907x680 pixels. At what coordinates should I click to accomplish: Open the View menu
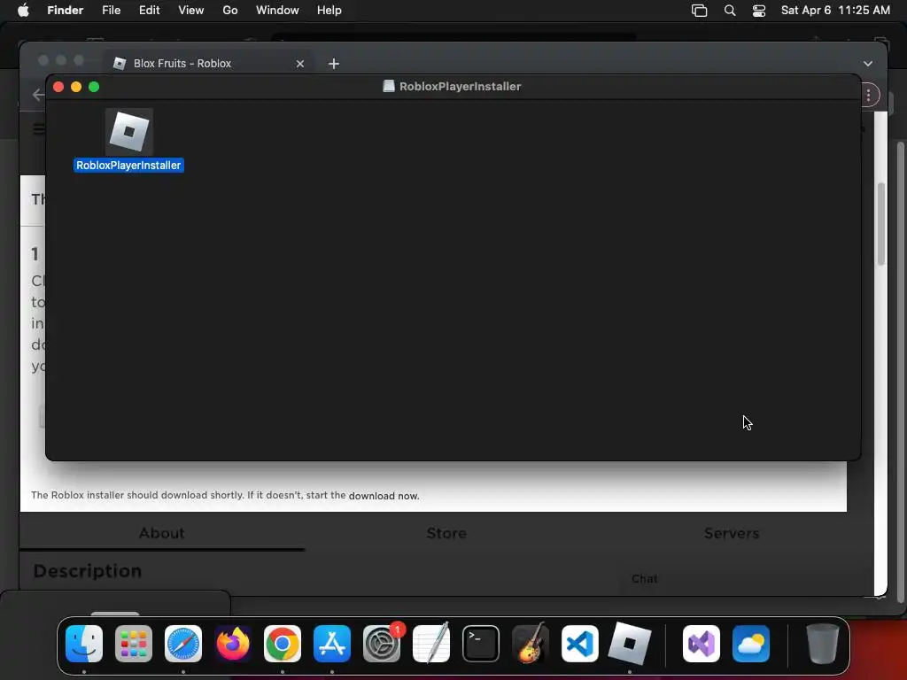click(191, 11)
